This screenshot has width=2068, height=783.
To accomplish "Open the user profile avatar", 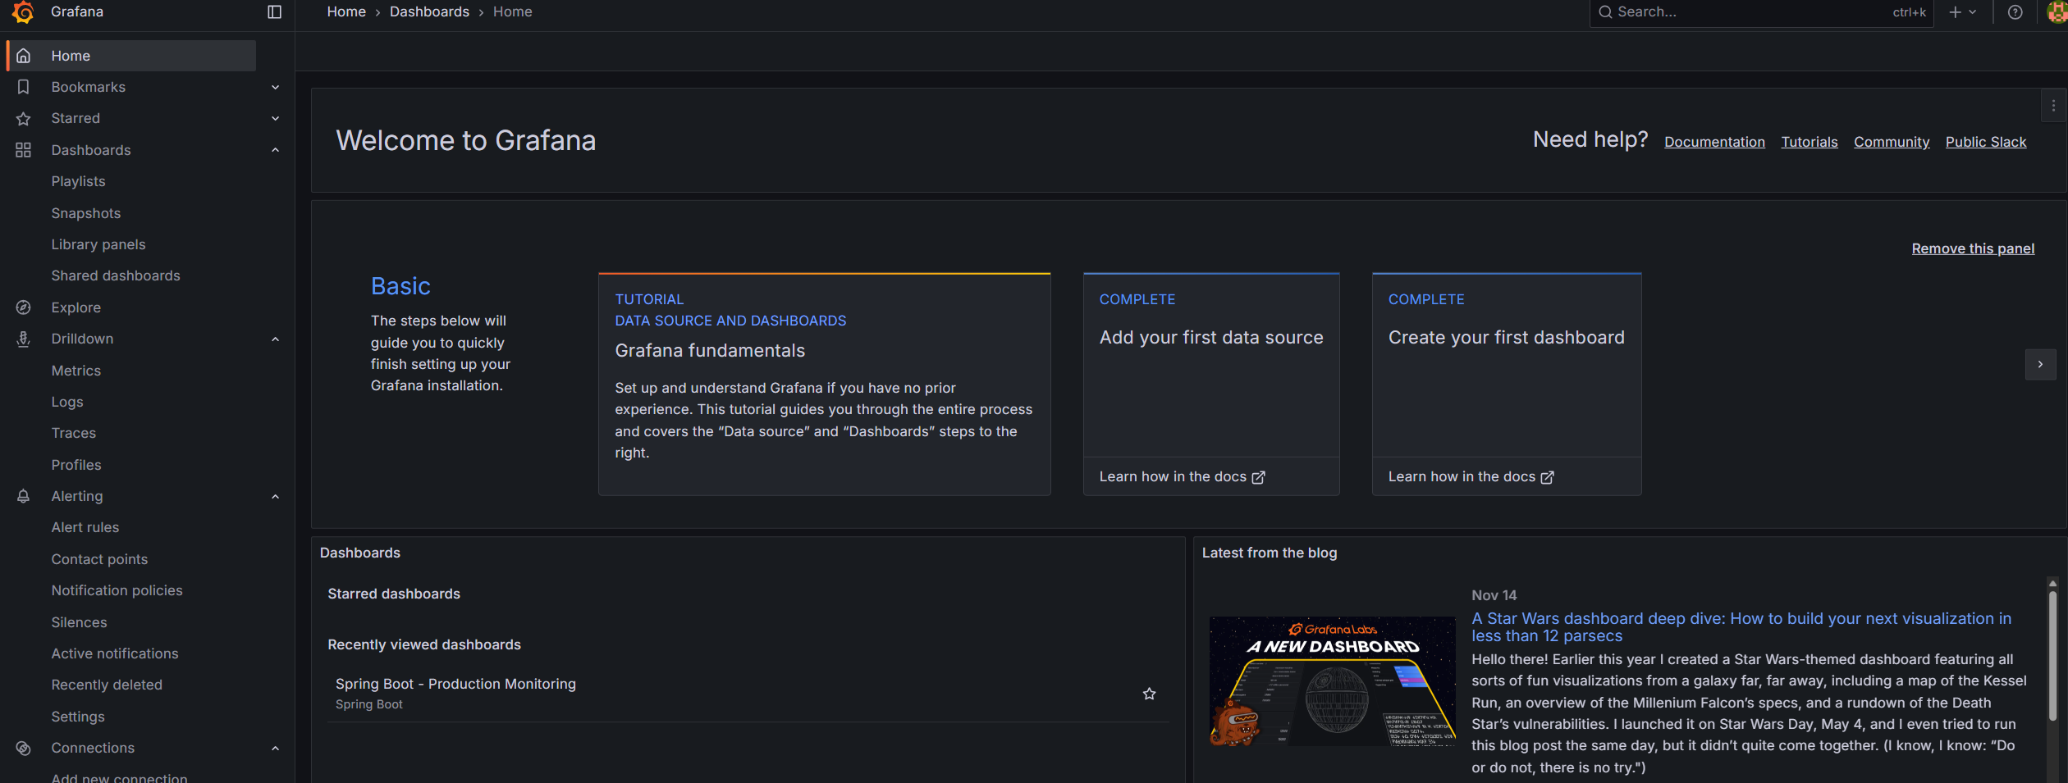I will [x=2057, y=11].
